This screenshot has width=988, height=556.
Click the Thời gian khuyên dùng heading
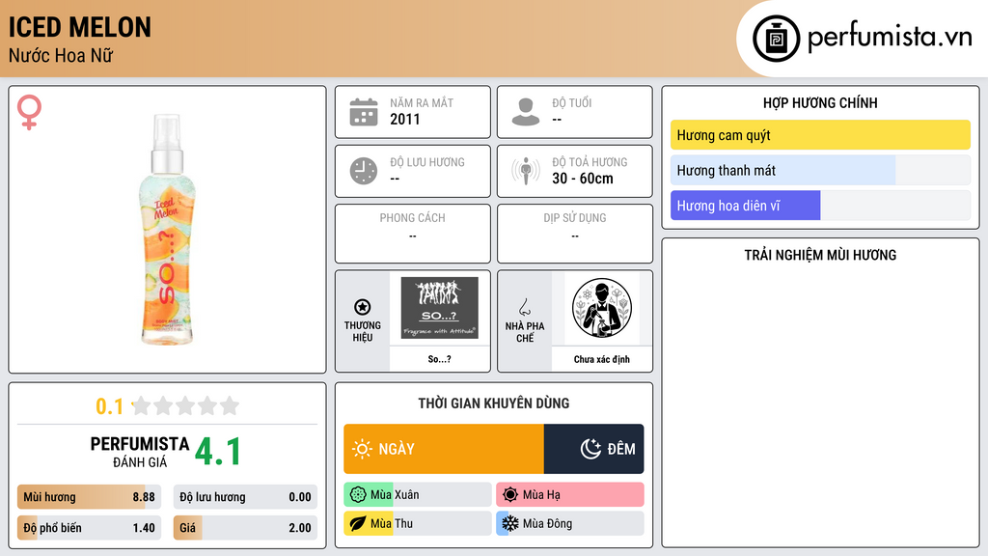tap(493, 403)
